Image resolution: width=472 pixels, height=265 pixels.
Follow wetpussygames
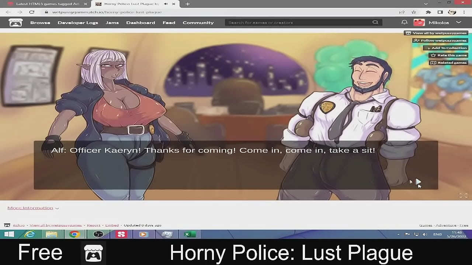point(440,40)
